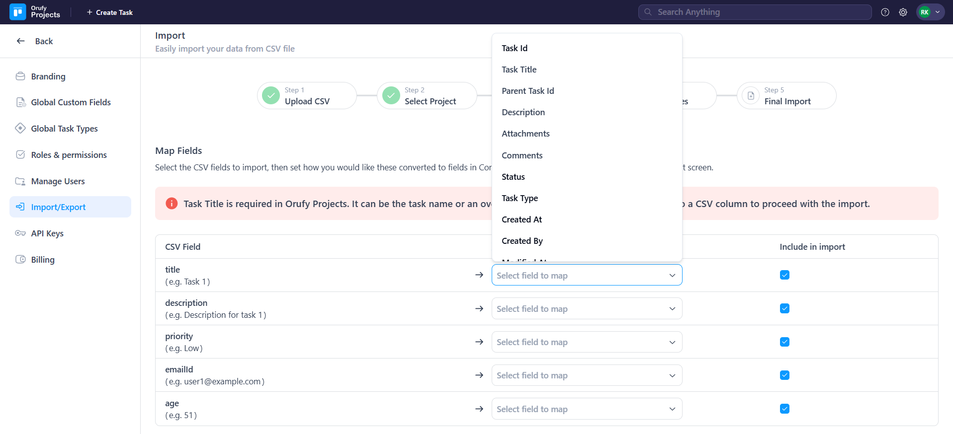This screenshot has height=434, width=953.
Task: Click the Search Anything input field
Action: pos(755,12)
